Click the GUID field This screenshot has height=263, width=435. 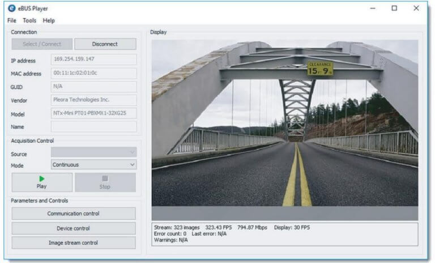tap(93, 87)
